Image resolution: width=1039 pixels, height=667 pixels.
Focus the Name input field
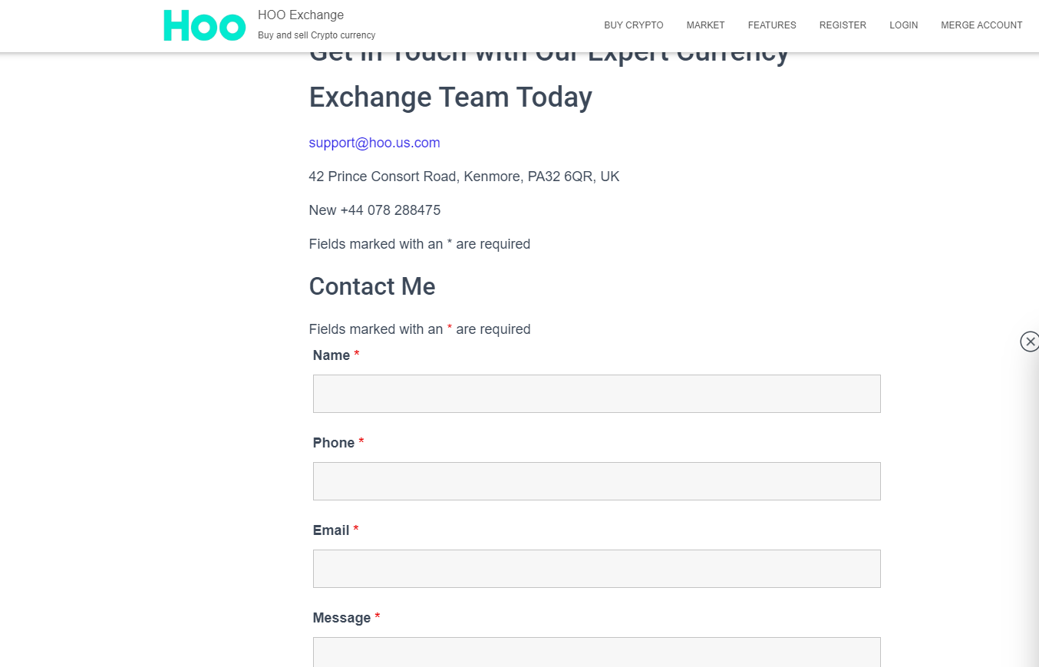(596, 394)
